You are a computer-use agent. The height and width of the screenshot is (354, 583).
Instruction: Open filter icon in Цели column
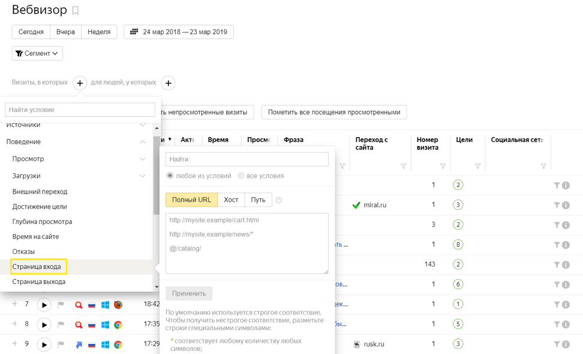(478, 166)
